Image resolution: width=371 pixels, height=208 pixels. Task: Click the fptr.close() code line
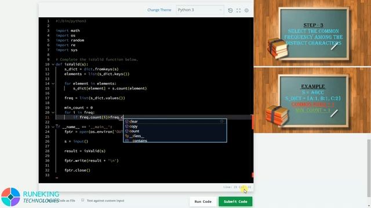pyautogui.click(x=77, y=170)
